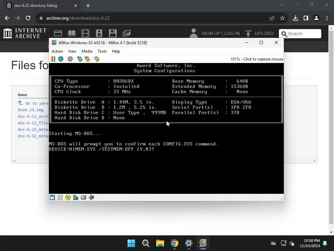Go back in browser history

pyautogui.click(x=7, y=18)
